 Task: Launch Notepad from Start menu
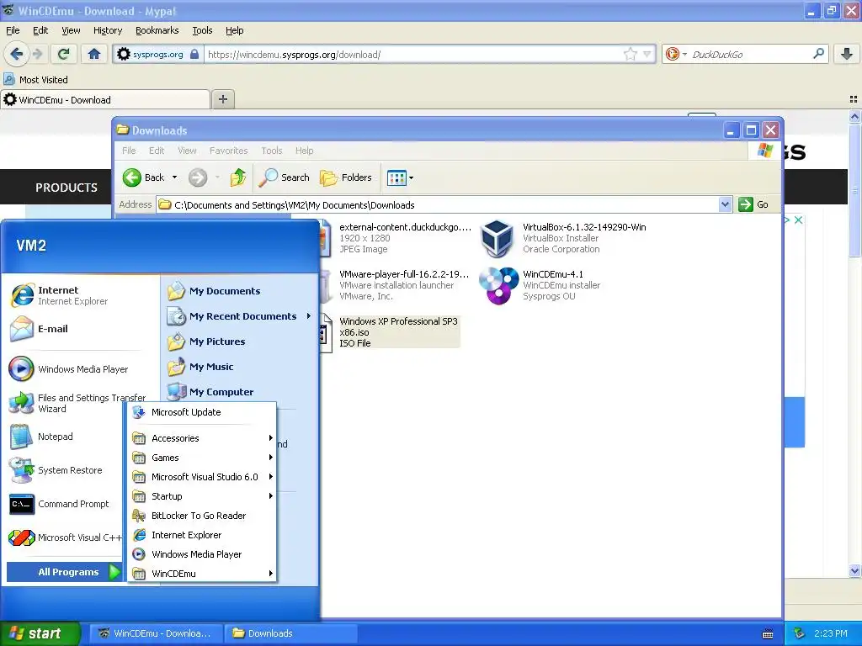(41, 437)
